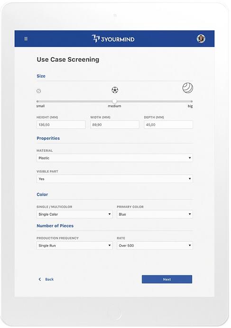Focus the Width (MM) input field
Screen dimensions: 231x328
coord(115,125)
